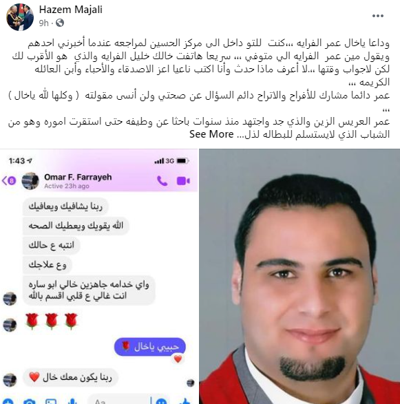Tap the camera icon in chat toolbar
Image resolution: width=400 pixels, height=404 pixels.
[29, 401]
